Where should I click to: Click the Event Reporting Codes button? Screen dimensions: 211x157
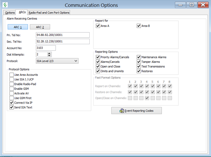pyautogui.click(x=137, y=111)
